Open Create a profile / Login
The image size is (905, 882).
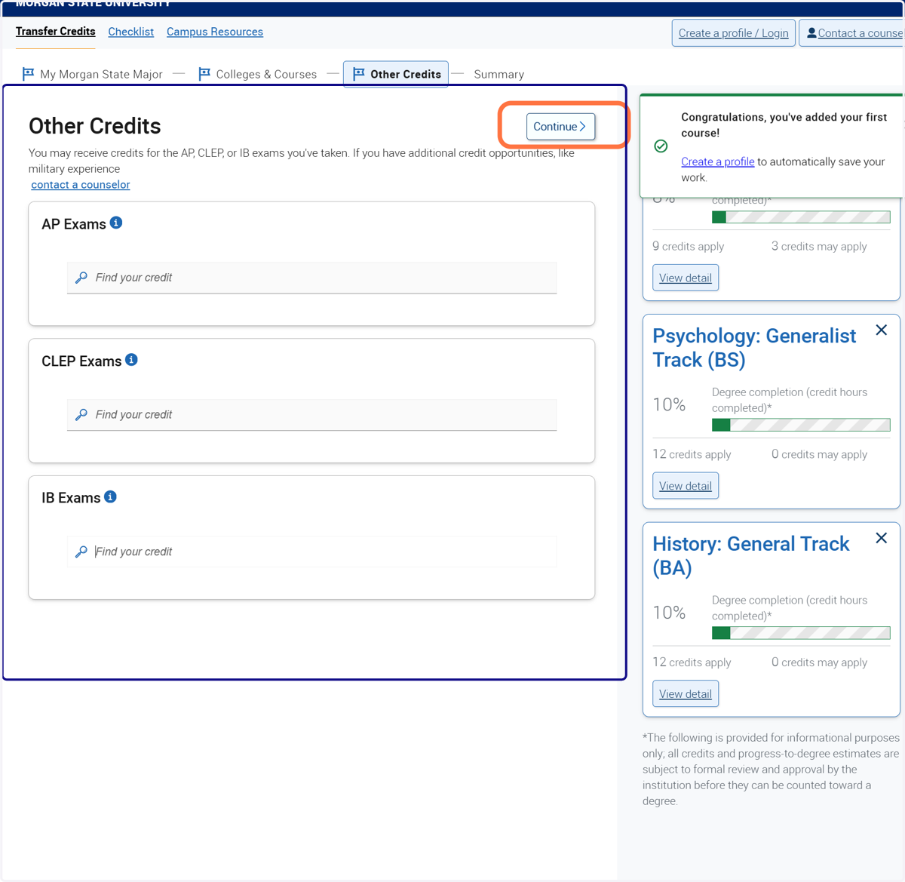point(734,33)
